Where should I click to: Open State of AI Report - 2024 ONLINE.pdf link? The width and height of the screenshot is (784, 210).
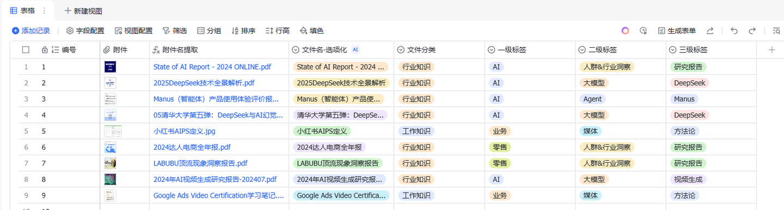[212, 67]
